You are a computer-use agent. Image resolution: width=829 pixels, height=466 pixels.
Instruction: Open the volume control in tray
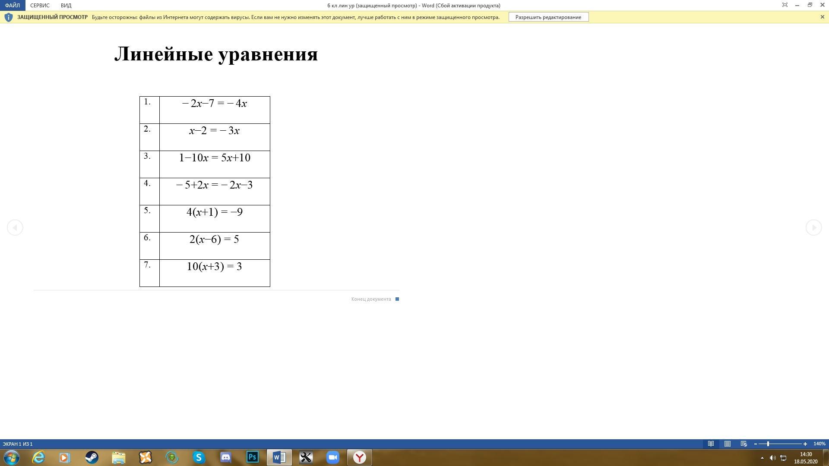click(772, 458)
